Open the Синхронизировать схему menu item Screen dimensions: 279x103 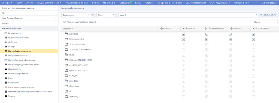pos(170,3)
